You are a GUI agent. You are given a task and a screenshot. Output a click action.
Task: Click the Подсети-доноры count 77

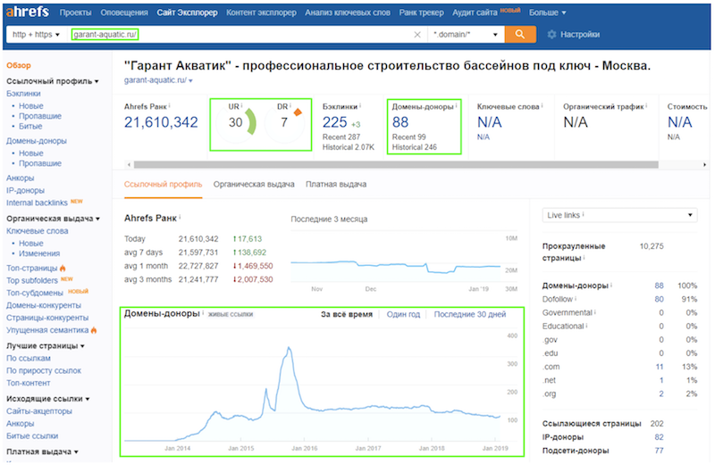pos(659,451)
